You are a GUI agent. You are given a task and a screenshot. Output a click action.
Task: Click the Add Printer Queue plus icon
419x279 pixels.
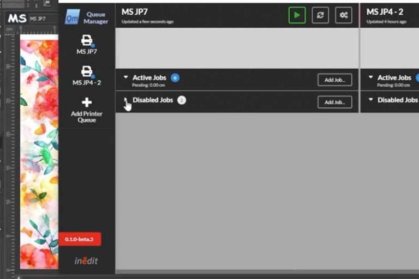point(87,102)
